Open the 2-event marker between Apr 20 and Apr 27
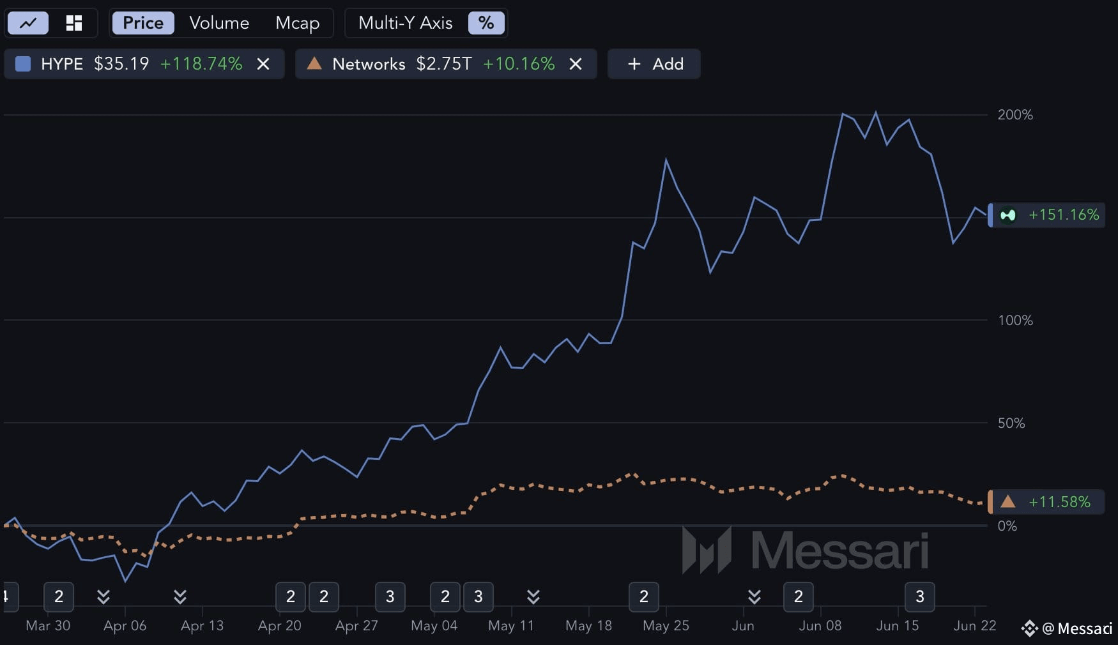Viewport: 1118px width, 645px height. (x=324, y=596)
